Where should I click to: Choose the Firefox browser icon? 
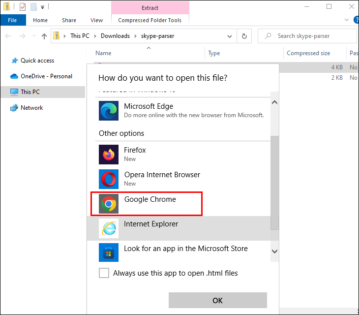click(109, 155)
